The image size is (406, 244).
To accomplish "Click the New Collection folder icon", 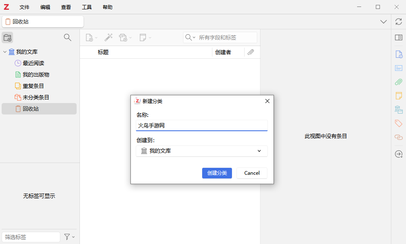I will point(7,37).
